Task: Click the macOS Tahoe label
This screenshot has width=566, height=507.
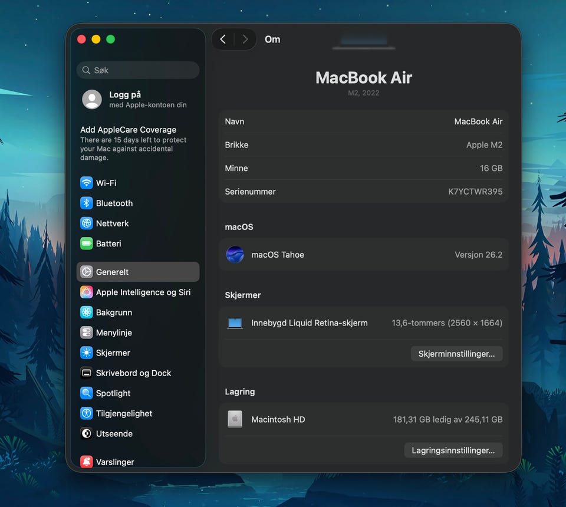Action: 278,255
